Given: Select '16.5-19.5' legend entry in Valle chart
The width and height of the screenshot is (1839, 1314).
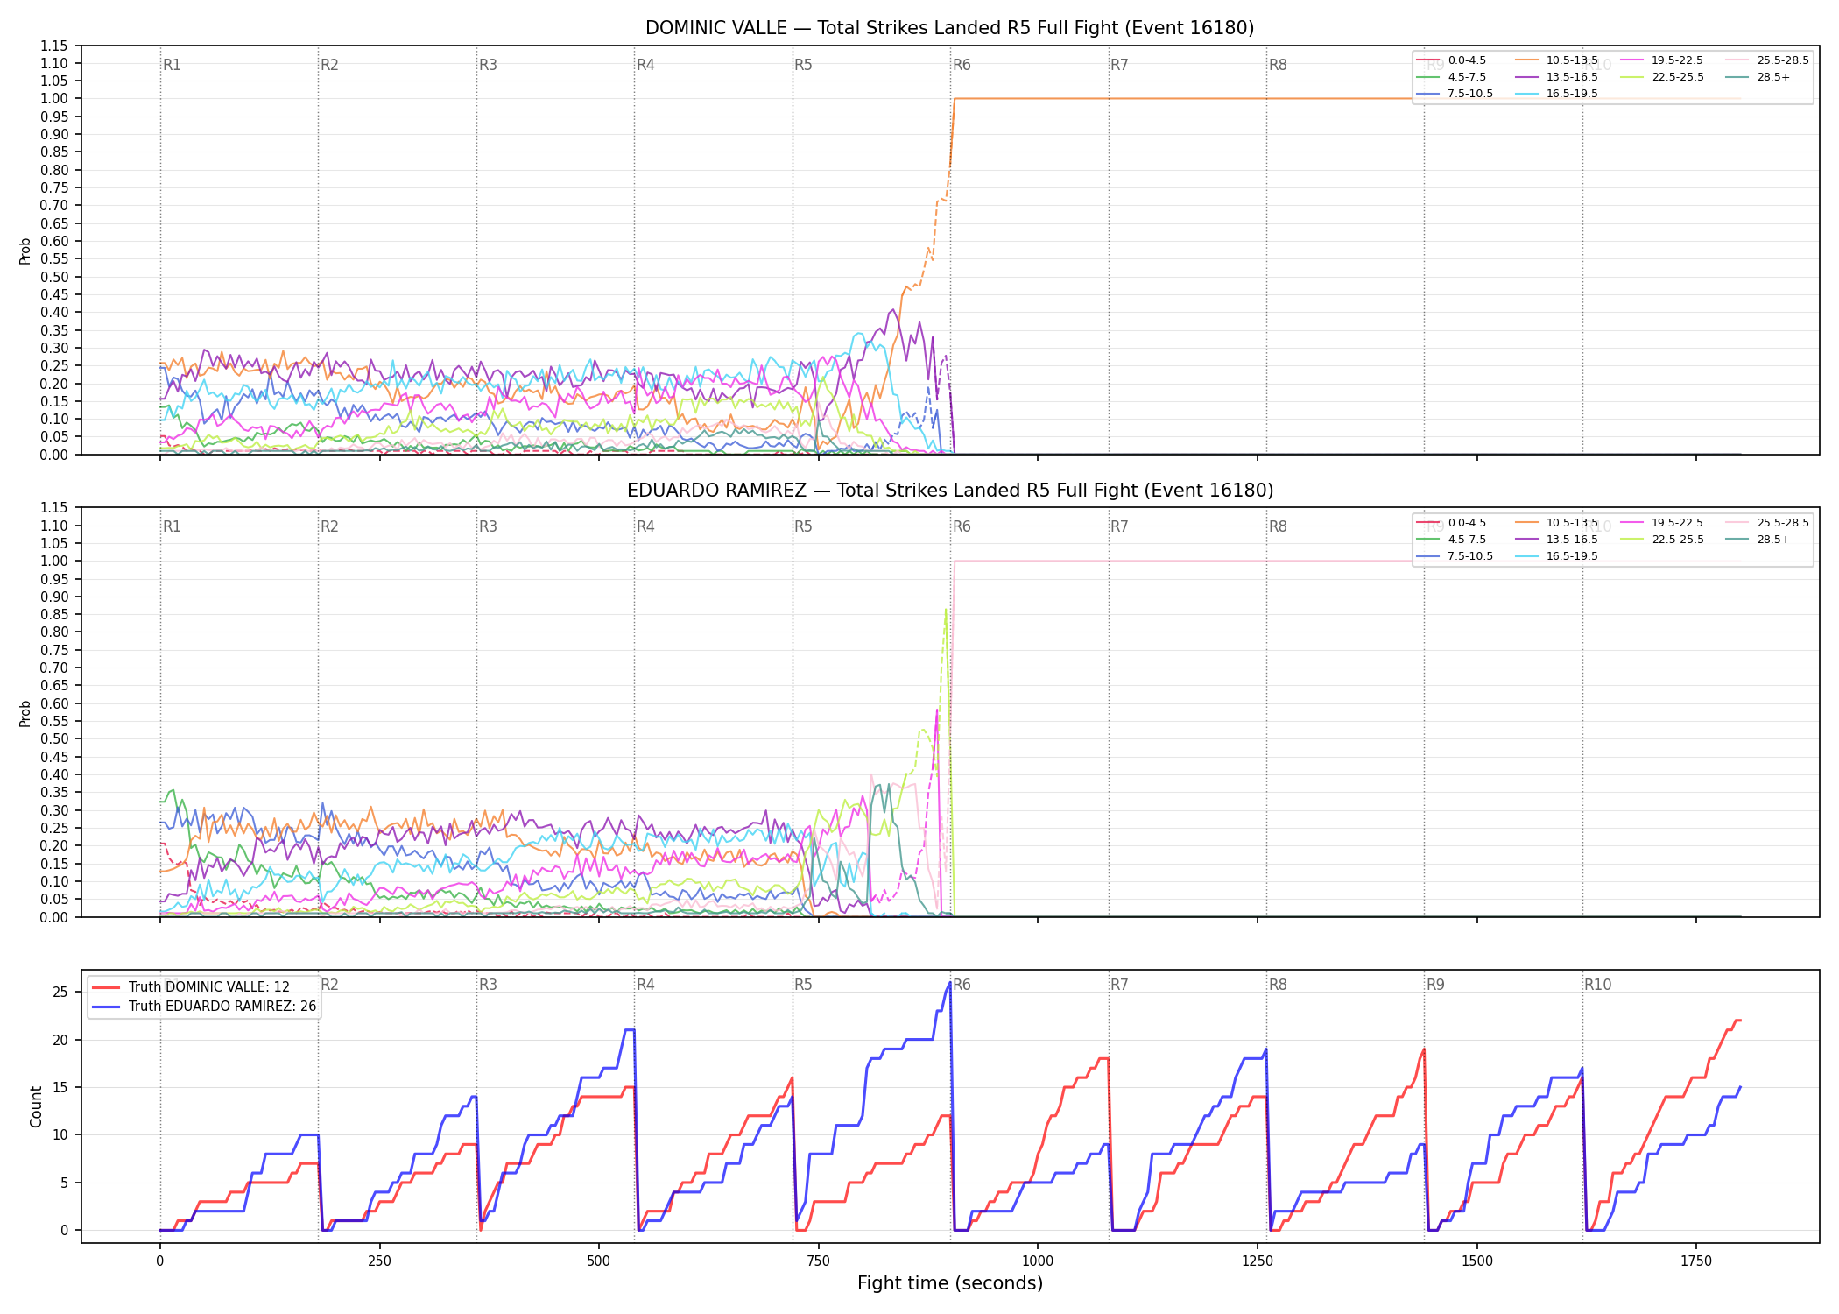Looking at the screenshot, I should point(1557,94).
